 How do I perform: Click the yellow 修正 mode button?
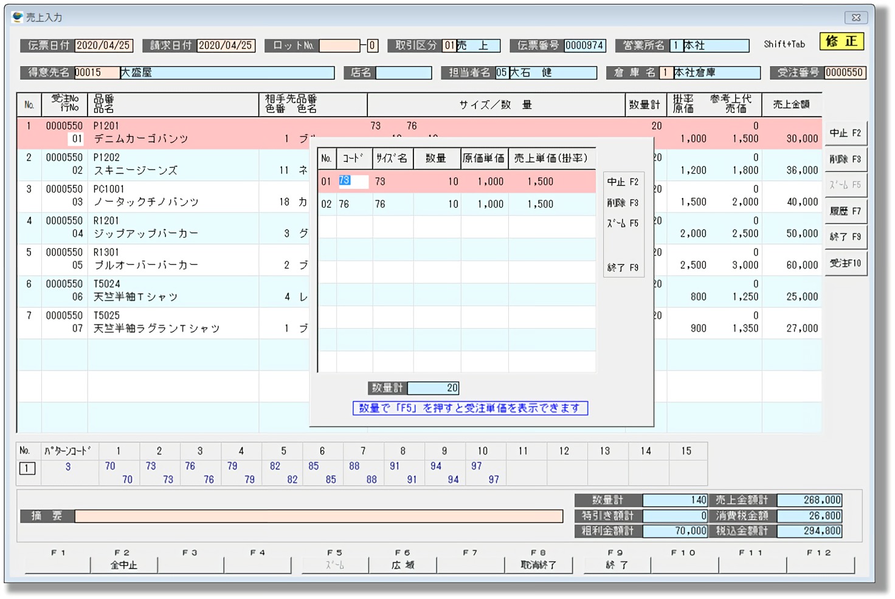click(841, 41)
